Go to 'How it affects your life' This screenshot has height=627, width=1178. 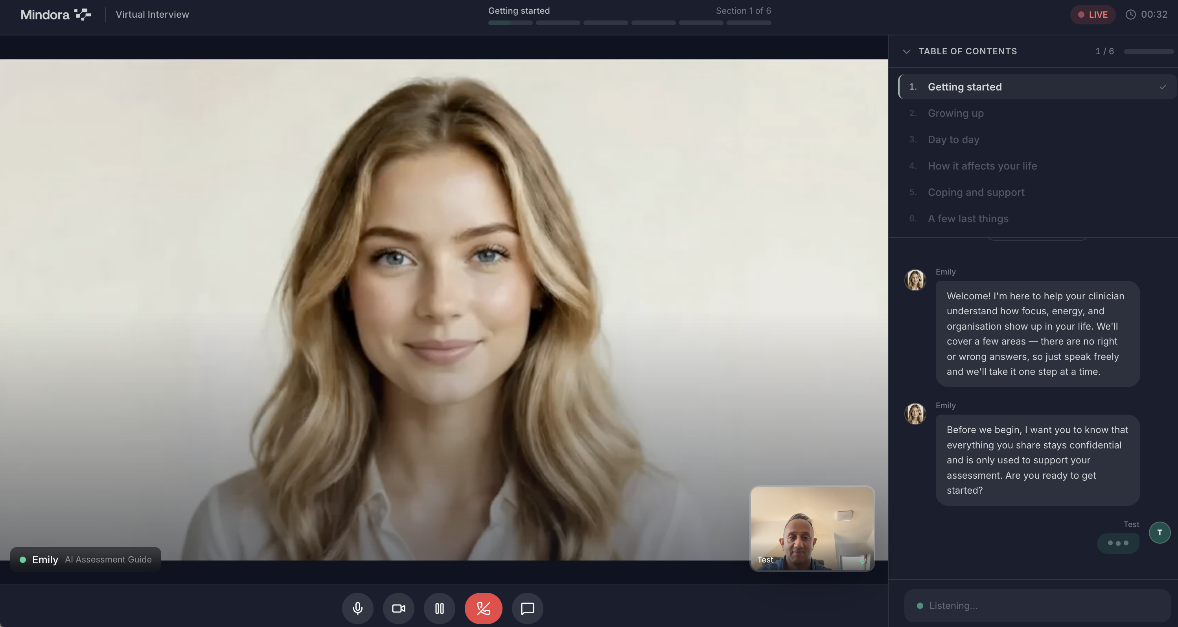coord(1037,166)
